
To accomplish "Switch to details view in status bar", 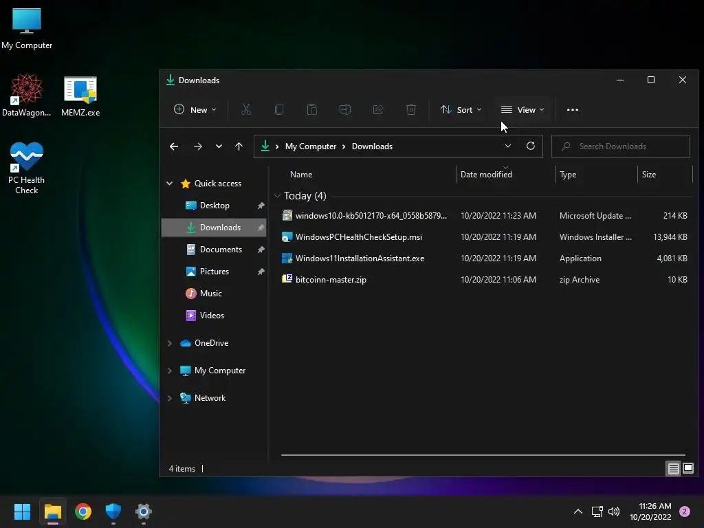I will pos(673,469).
